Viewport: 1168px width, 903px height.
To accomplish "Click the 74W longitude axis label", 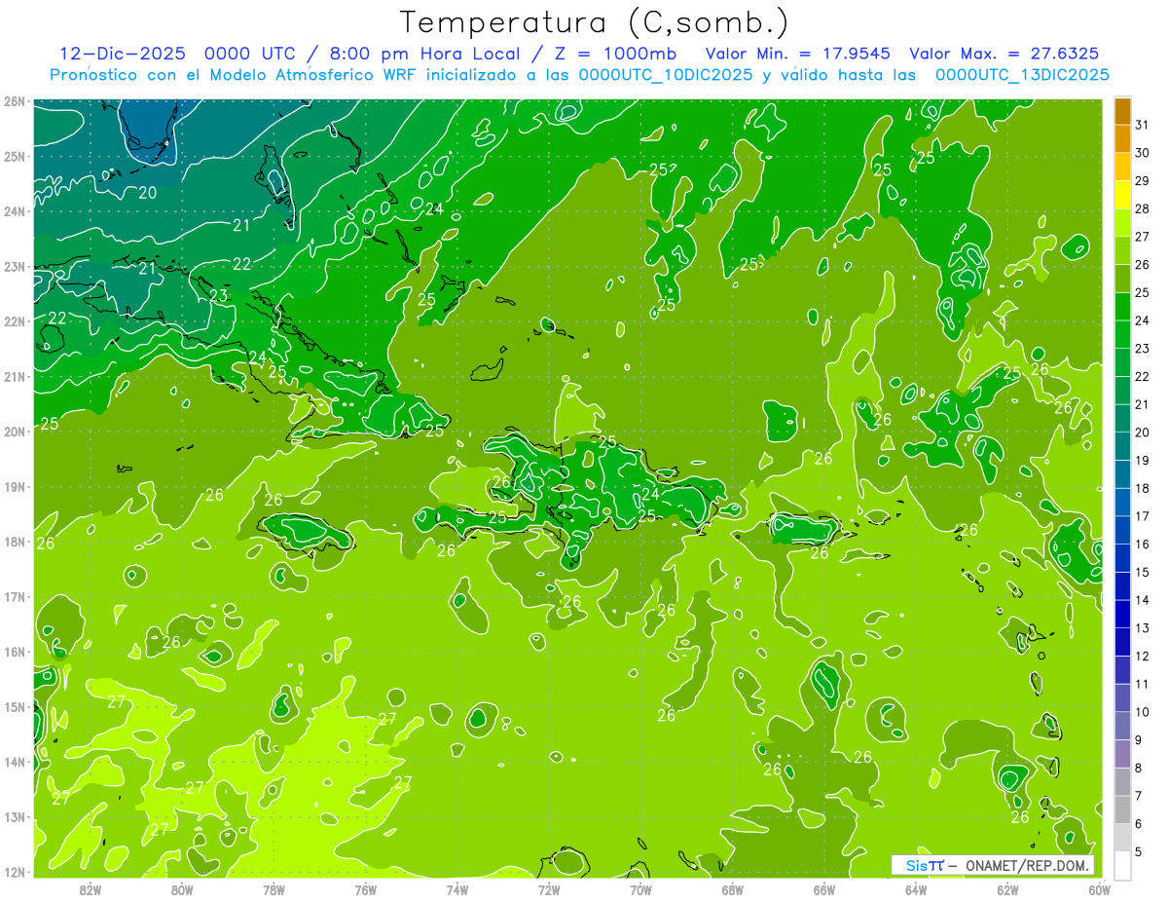I will (456, 889).
